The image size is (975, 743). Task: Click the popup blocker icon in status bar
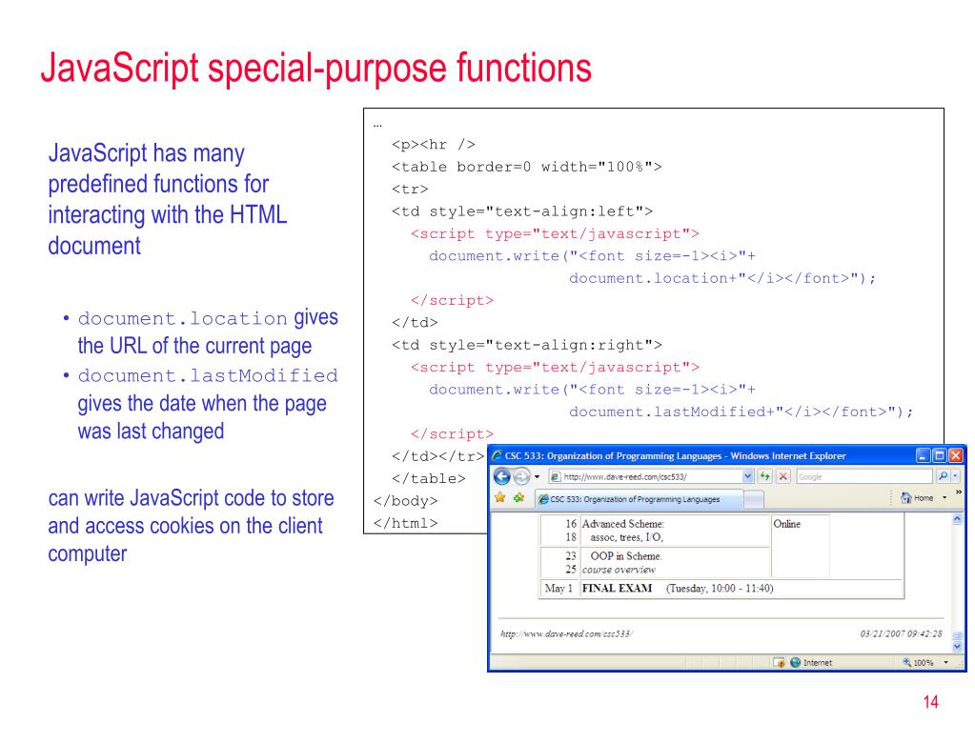(x=779, y=662)
